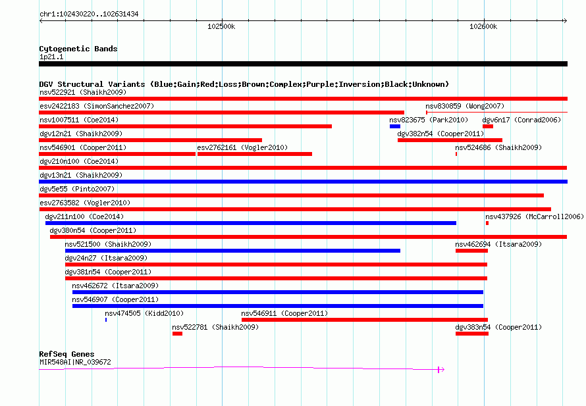This screenshot has width=586, height=406.
Task: Click the Cytogenetic Bands track title
Action: point(78,49)
